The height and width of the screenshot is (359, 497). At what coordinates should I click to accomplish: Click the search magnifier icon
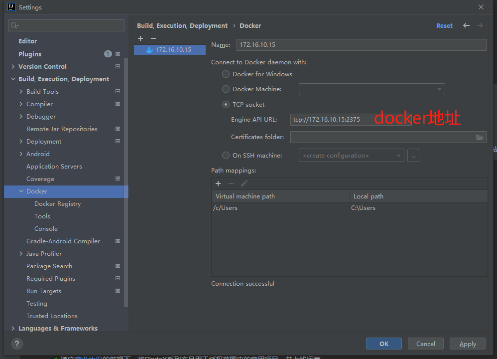14,25
